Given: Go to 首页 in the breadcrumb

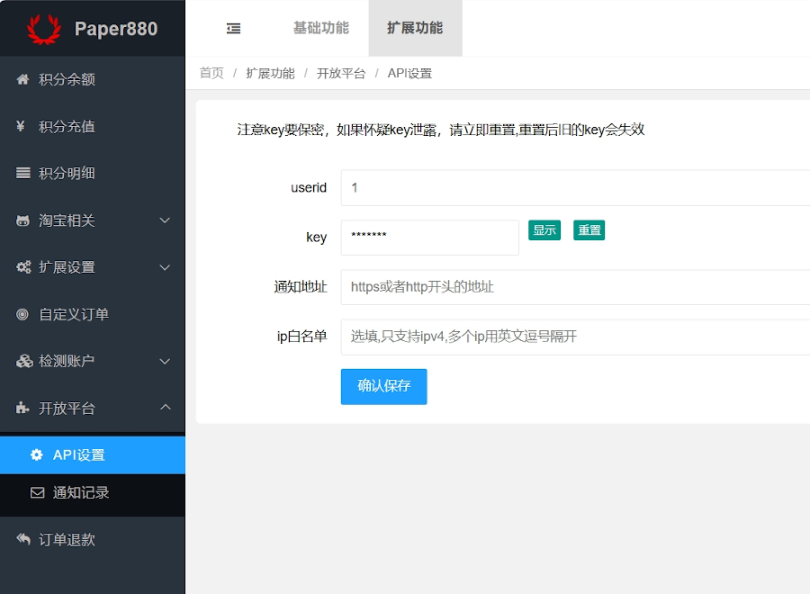Looking at the screenshot, I should tap(211, 73).
